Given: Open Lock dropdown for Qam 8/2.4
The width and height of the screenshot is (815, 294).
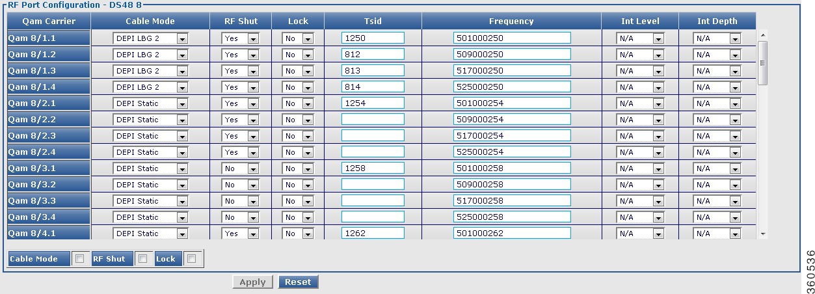Looking at the screenshot, I should (298, 152).
